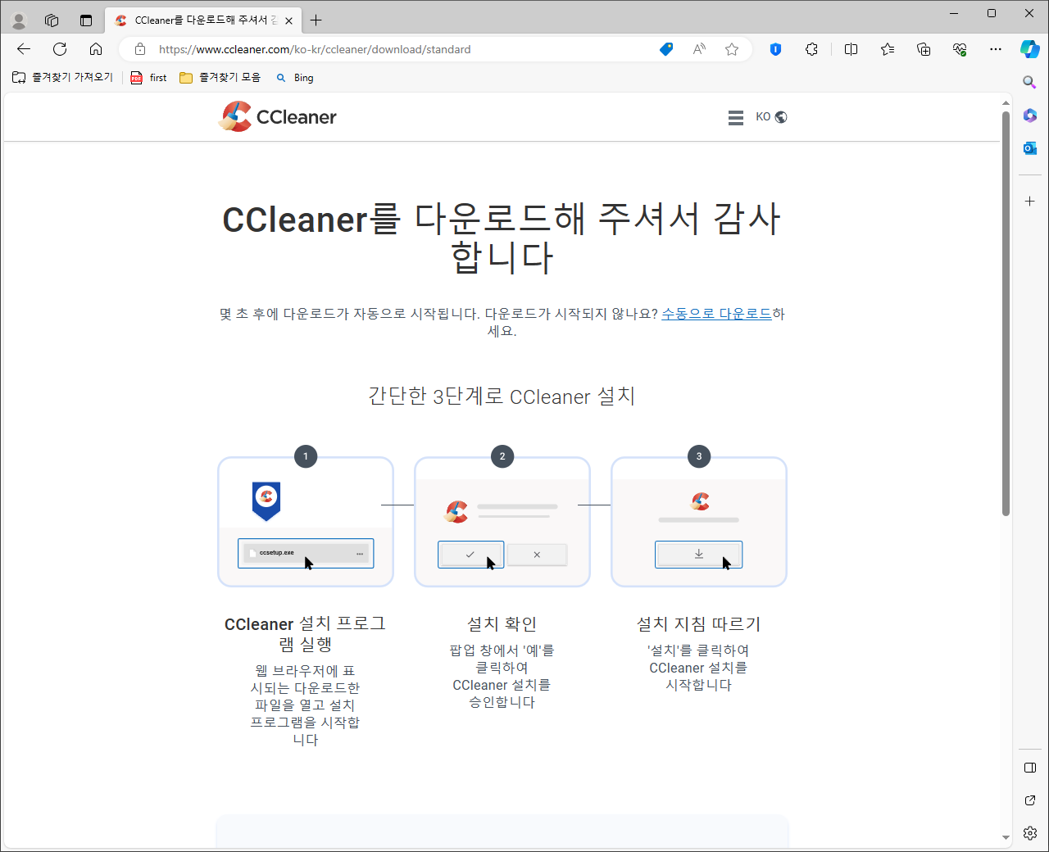The height and width of the screenshot is (852, 1049).
Task: Reload the page with Refresh icon
Action: coord(60,49)
